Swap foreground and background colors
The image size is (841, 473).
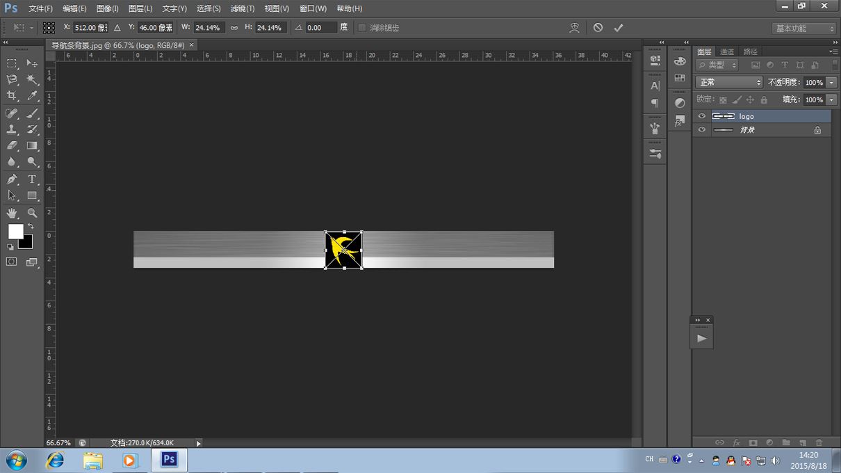click(x=31, y=227)
